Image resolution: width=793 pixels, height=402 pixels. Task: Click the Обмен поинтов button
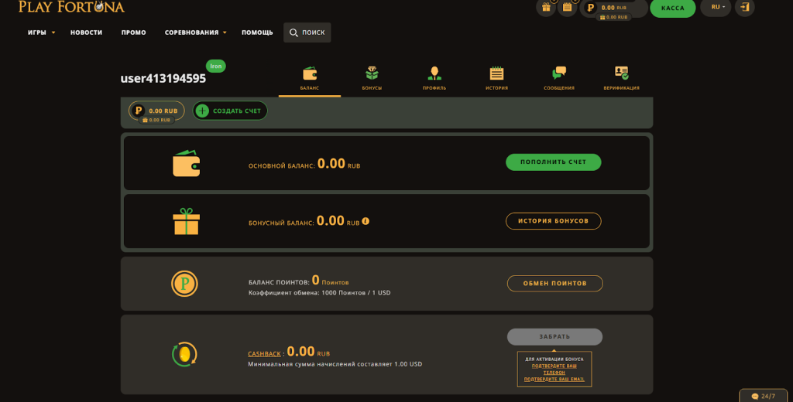(554, 283)
